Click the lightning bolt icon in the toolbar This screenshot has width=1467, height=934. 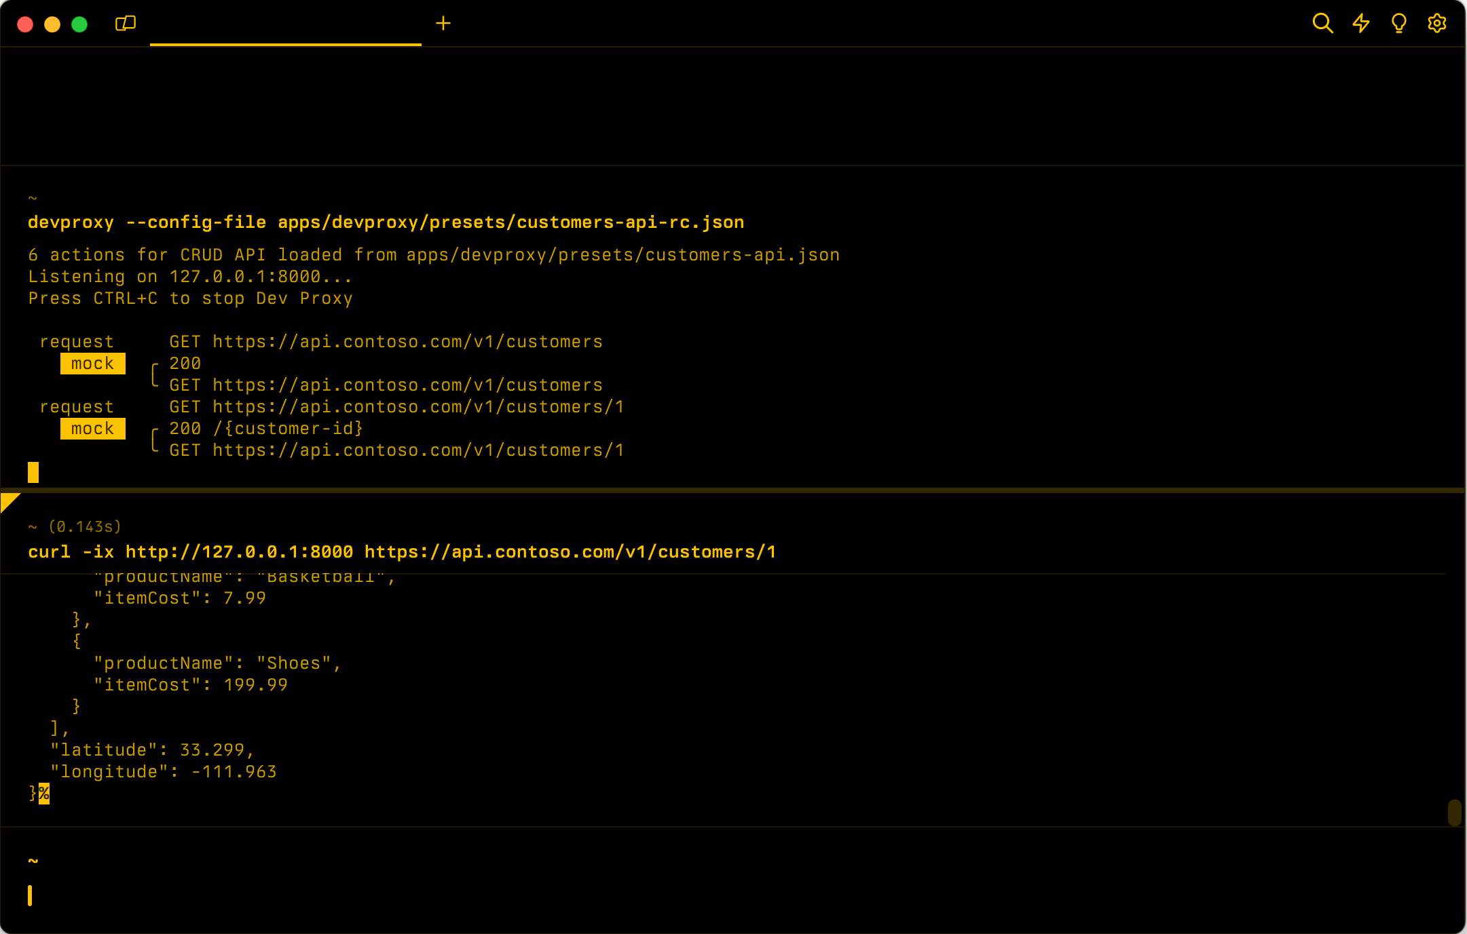(1360, 23)
